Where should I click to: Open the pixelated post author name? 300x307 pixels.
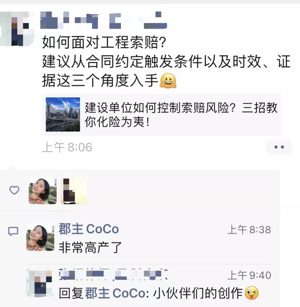(104, 20)
